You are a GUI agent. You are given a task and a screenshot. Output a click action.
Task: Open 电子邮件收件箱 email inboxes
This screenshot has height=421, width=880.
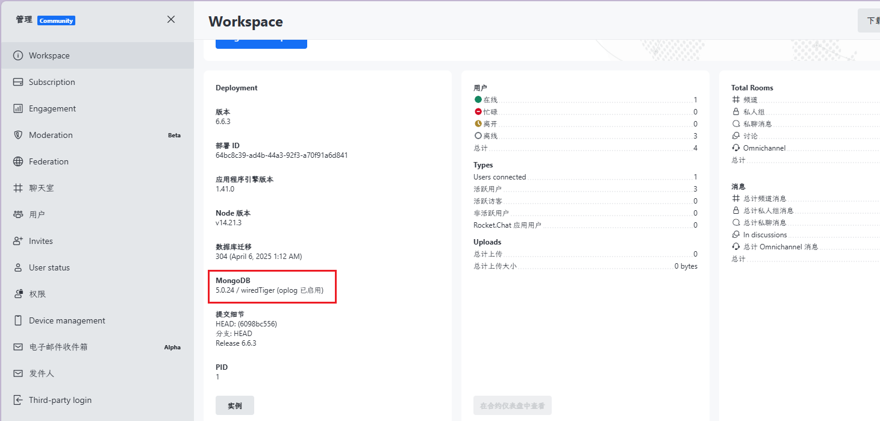[97, 347]
